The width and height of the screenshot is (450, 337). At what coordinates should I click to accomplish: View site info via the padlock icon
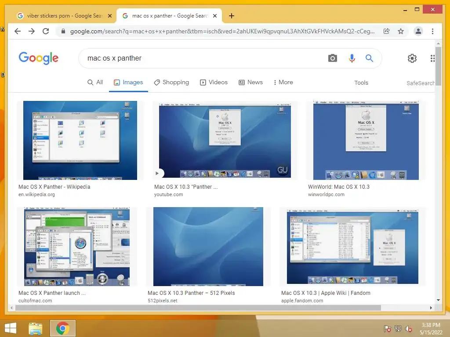pos(63,31)
